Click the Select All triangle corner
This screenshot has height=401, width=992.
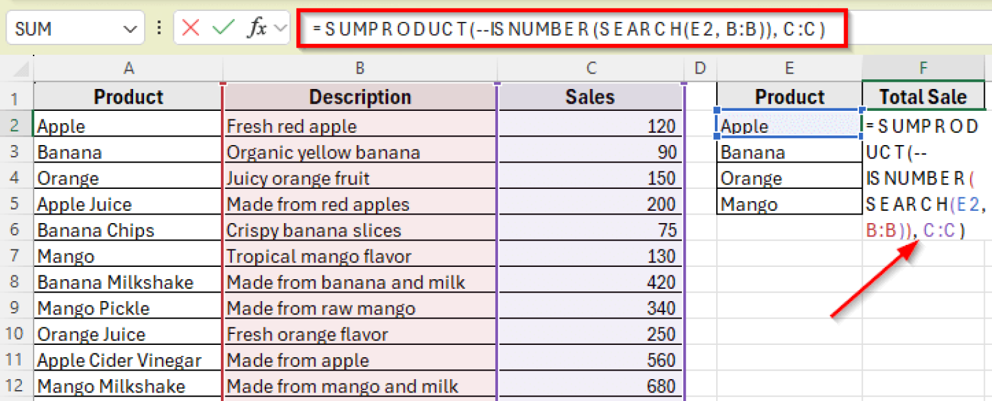[19, 68]
